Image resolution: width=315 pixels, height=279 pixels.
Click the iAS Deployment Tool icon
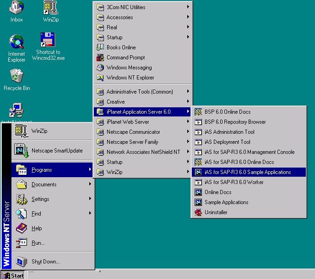pyautogui.click(x=198, y=142)
